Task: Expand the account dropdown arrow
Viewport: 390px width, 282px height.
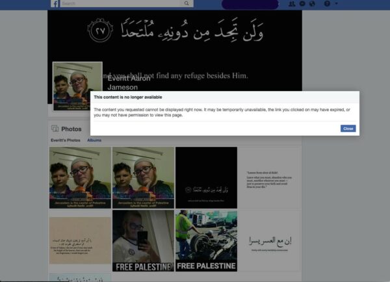Action: [x=336, y=4]
